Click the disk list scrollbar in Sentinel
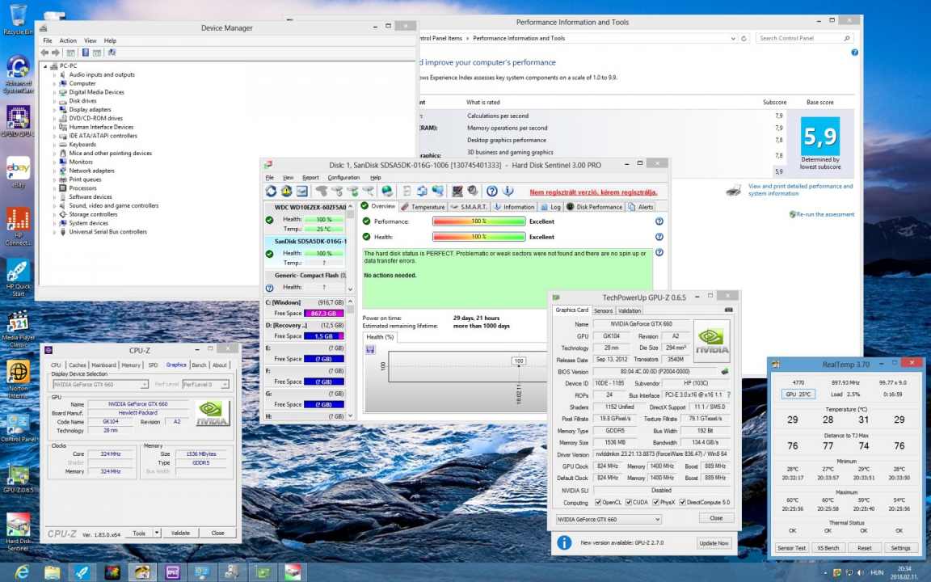 pos(350,247)
